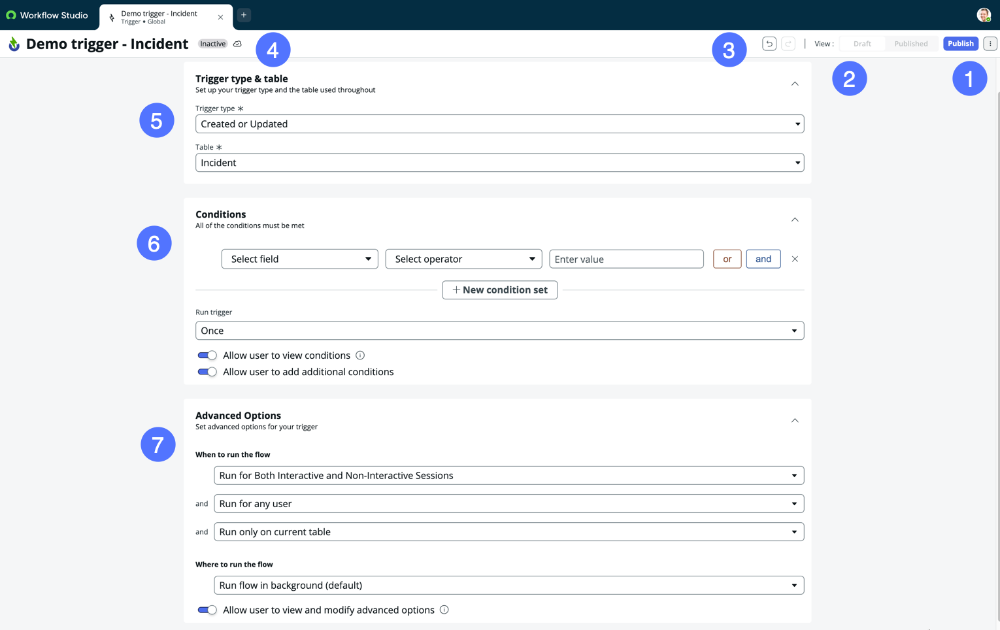This screenshot has width=1000, height=630.
Task: Toggle Allow user to view conditions
Action: [x=207, y=356]
